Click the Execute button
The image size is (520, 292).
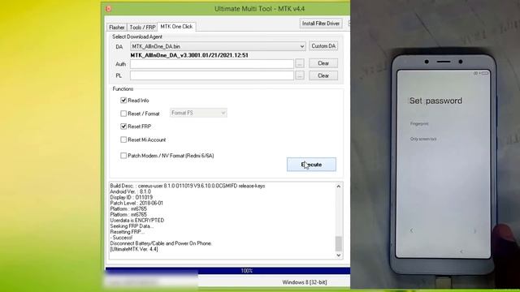311,165
